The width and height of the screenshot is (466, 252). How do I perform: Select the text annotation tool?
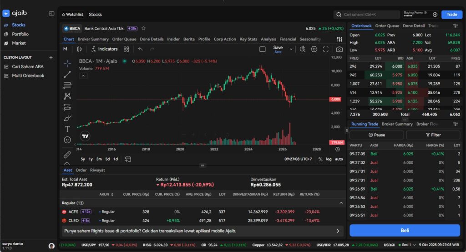tap(67, 129)
